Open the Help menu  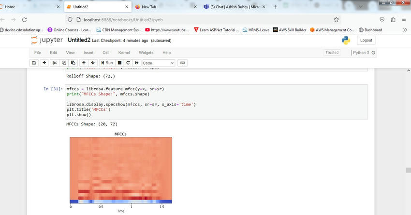tap(166, 53)
